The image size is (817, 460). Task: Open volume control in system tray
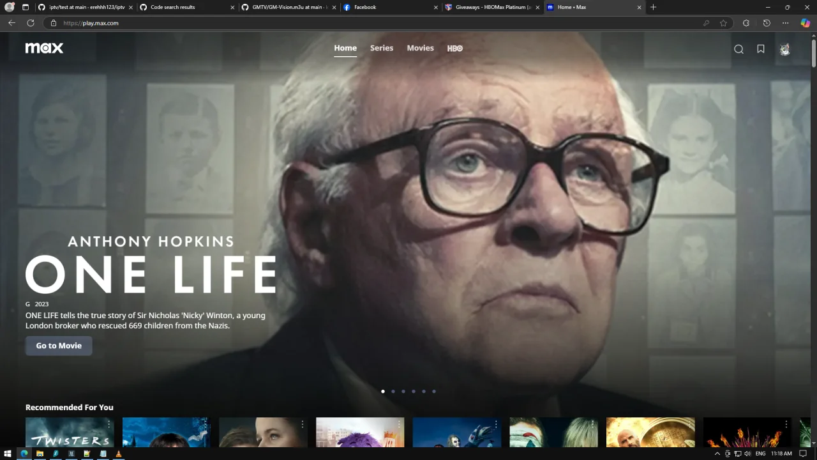point(747,454)
